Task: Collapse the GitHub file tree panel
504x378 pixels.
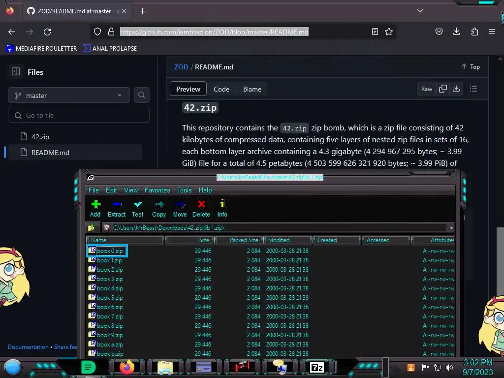Action: [x=16, y=72]
